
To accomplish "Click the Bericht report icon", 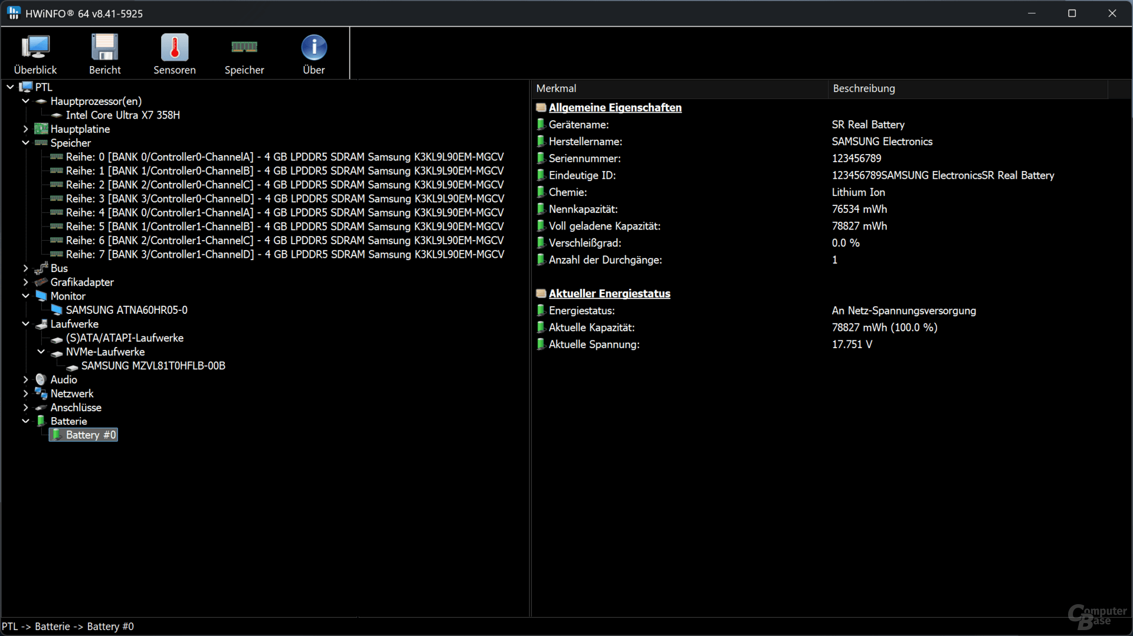I will (x=105, y=54).
